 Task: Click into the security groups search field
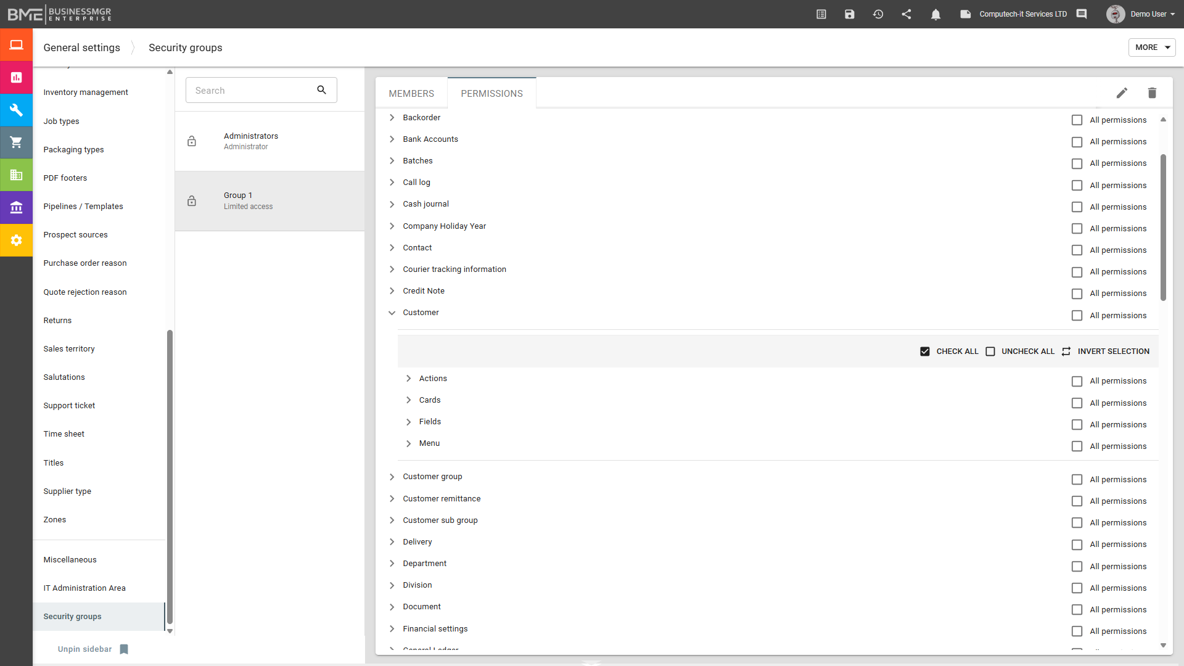(x=253, y=90)
